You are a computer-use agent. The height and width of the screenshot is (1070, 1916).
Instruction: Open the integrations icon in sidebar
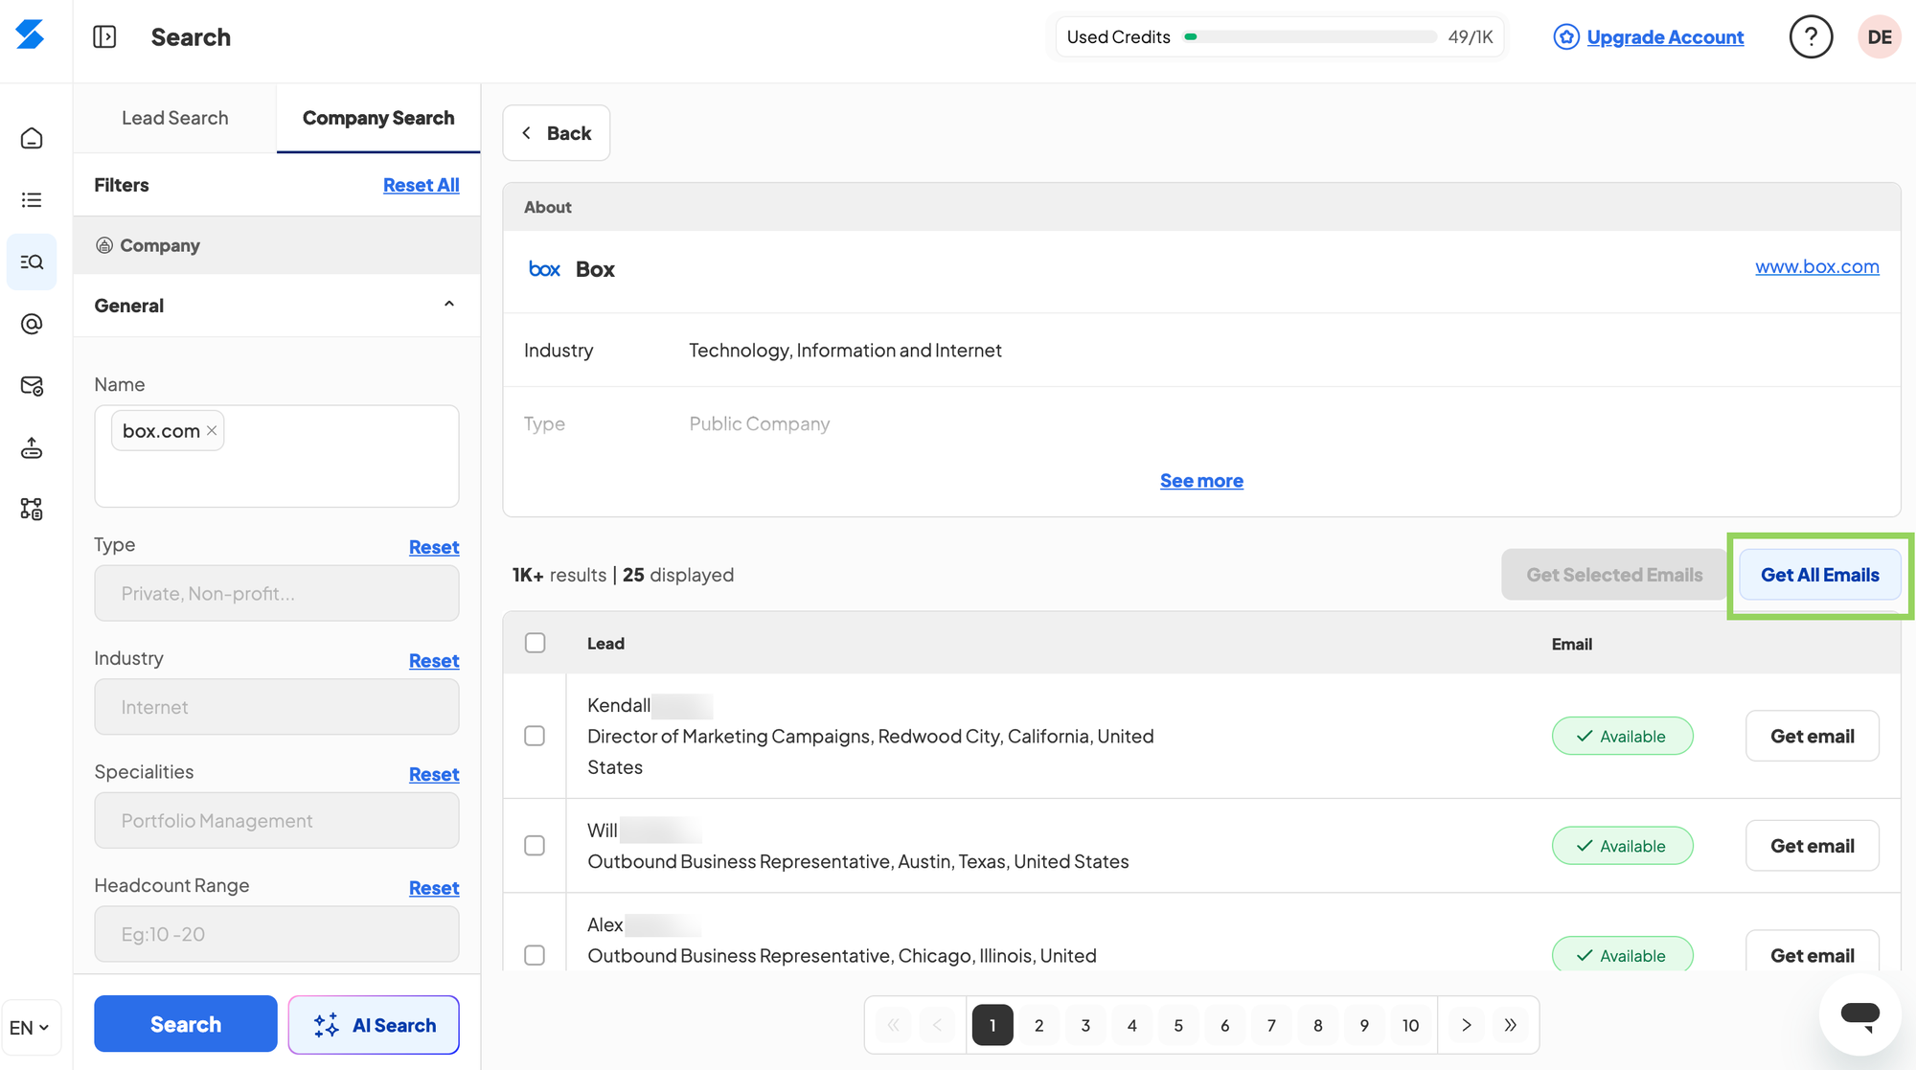(32, 509)
